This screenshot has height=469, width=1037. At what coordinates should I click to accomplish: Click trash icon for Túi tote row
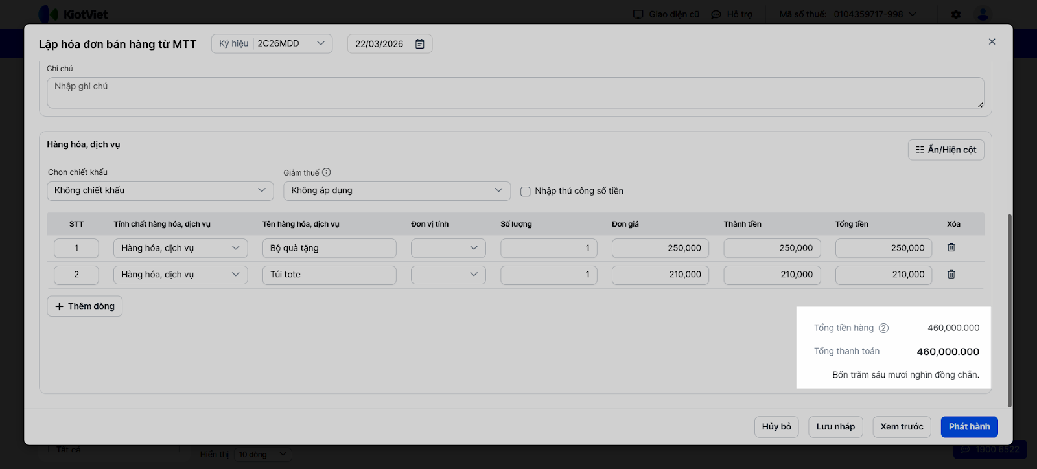951,275
